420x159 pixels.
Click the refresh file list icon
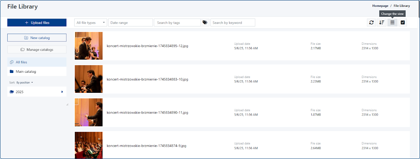tap(371, 22)
